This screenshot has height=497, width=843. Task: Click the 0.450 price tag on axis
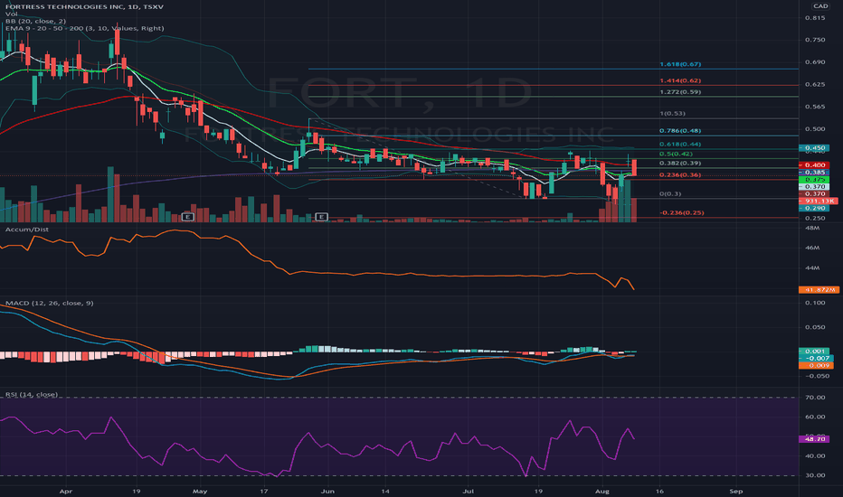[814, 148]
